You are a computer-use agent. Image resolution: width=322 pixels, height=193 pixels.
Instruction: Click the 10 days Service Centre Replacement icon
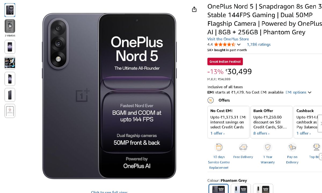click(219, 147)
